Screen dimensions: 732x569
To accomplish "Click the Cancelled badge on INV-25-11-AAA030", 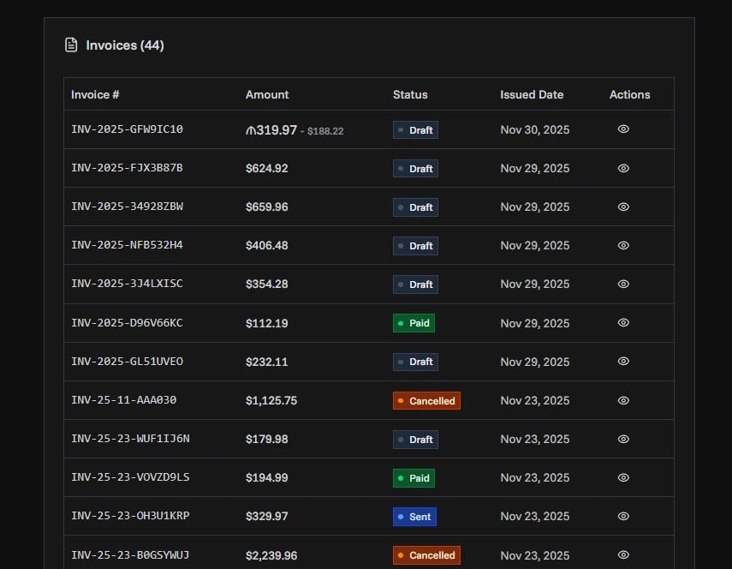I will (426, 400).
